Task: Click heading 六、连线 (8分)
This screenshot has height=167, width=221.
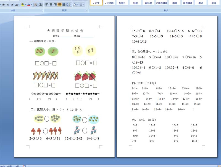Action: (x=144, y=120)
